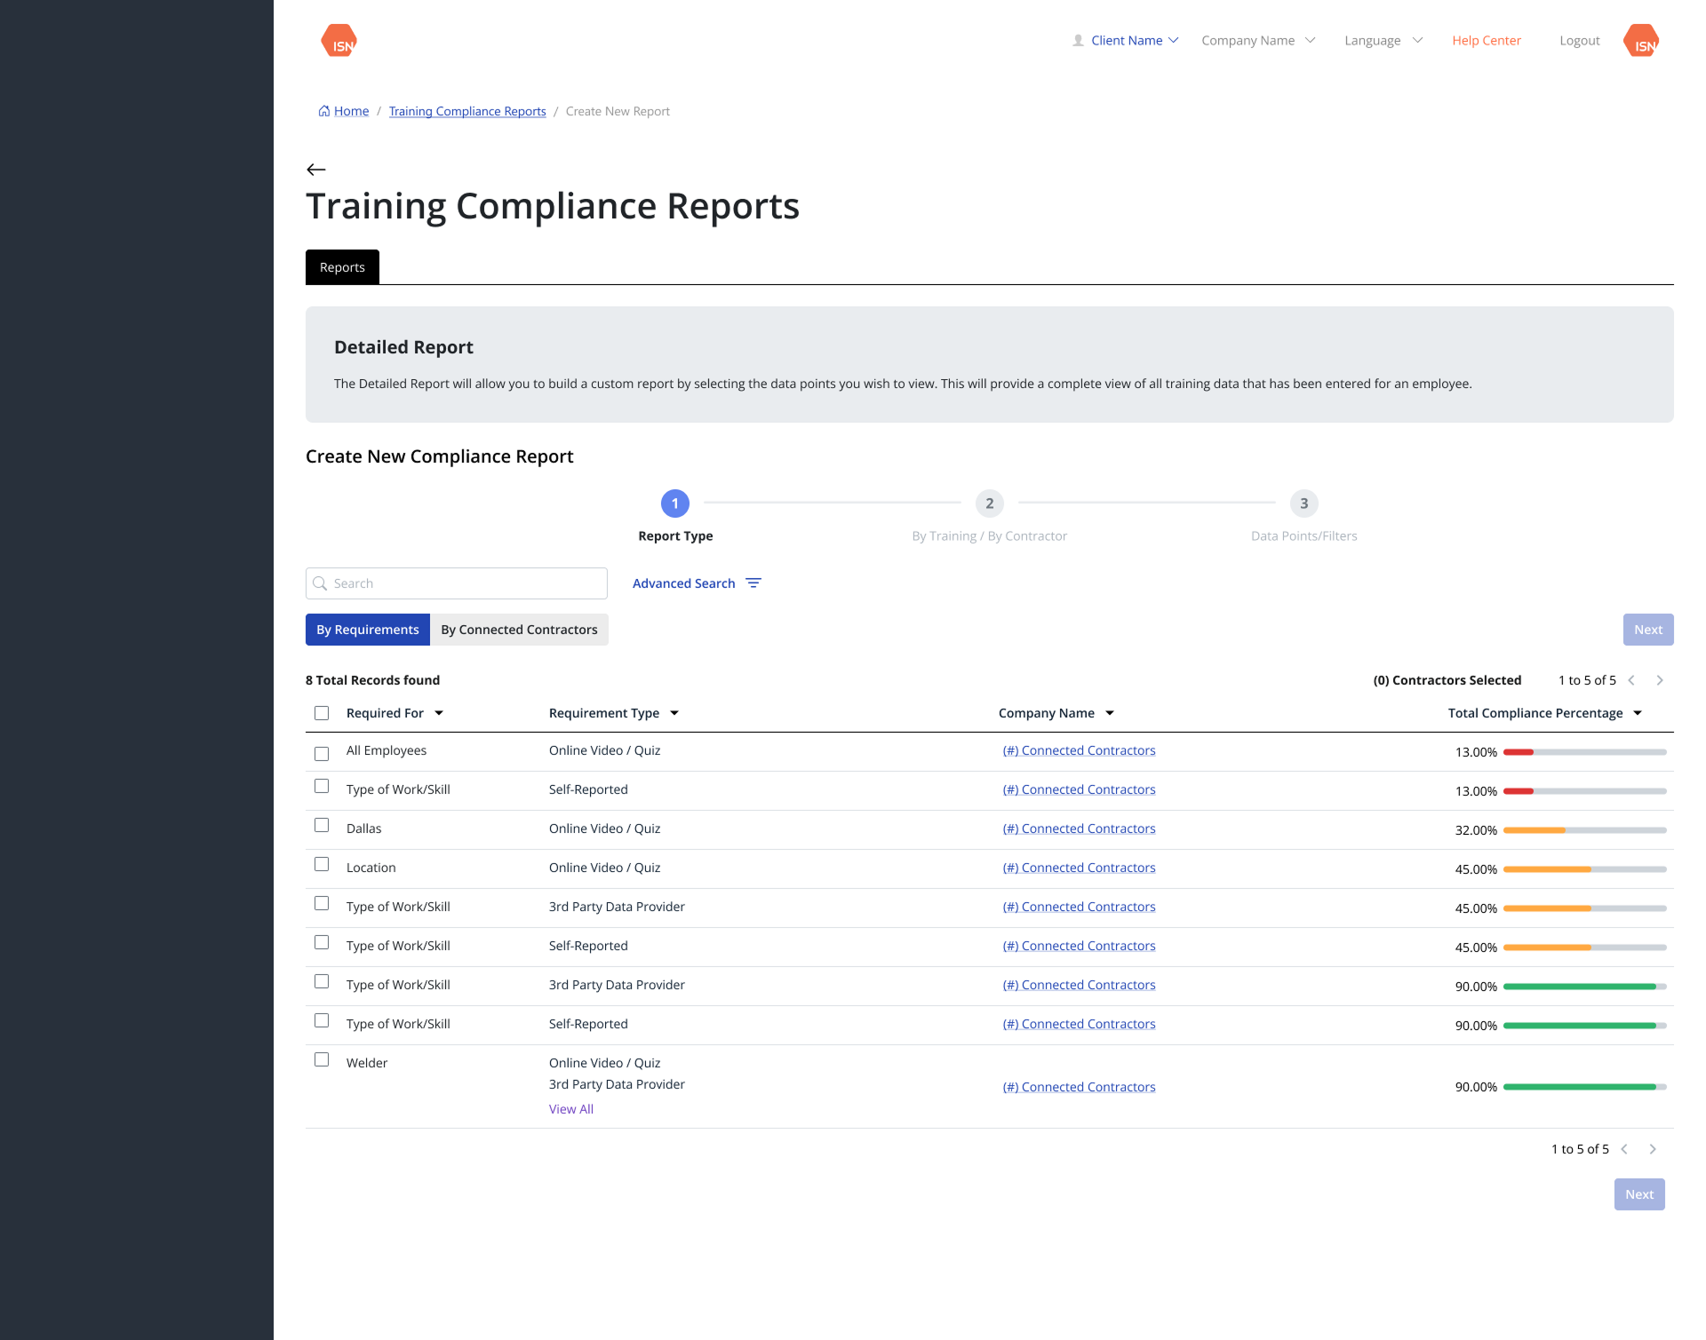The height and width of the screenshot is (1340, 1706).
Task: Open the Company Name header dropdown
Action: [x=1258, y=41]
